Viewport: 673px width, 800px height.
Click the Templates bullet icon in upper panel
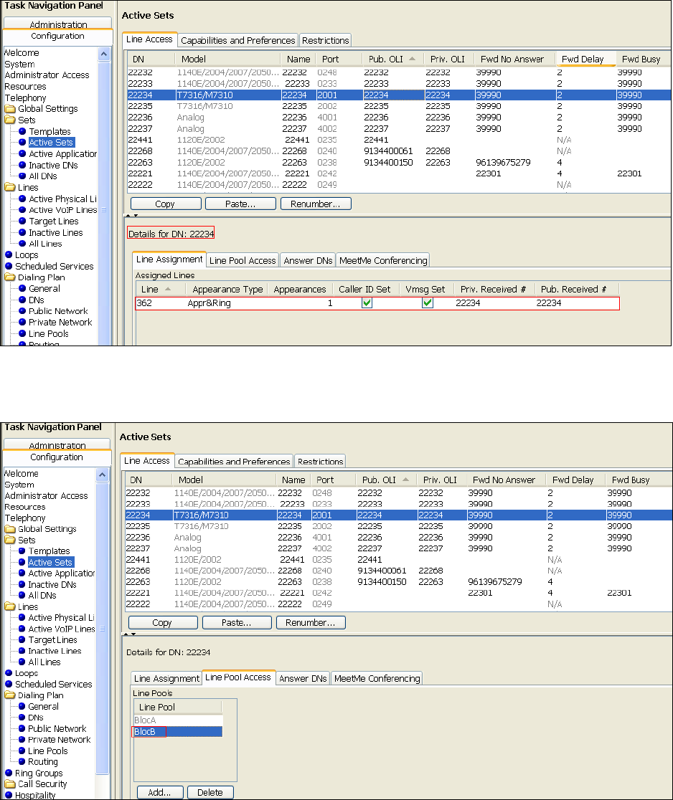(x=22, y=132)
